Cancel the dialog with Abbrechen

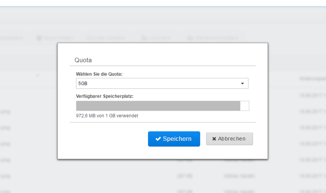(229, 139)
